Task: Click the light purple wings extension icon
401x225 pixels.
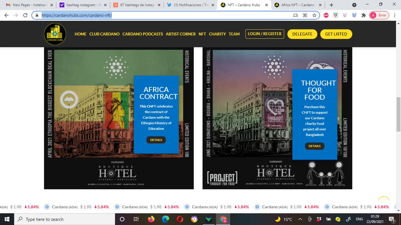Action: click(x=345, y=15)
